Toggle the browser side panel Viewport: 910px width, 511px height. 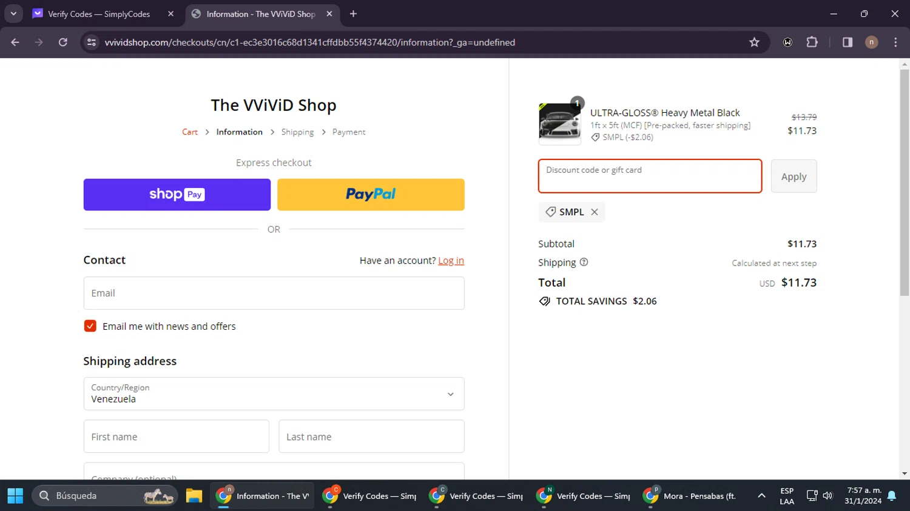point(848,42)
